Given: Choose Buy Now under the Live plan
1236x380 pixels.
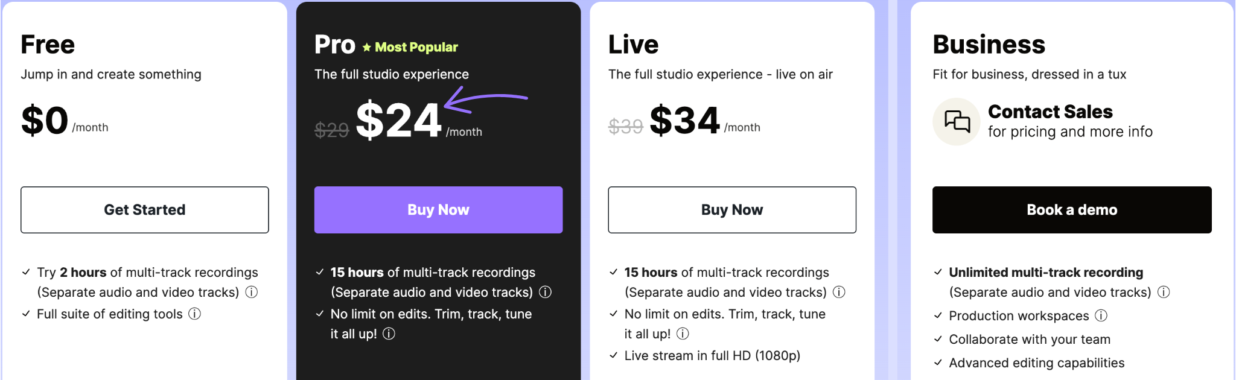Looking at the screenshot, I should tap(731, 210).
